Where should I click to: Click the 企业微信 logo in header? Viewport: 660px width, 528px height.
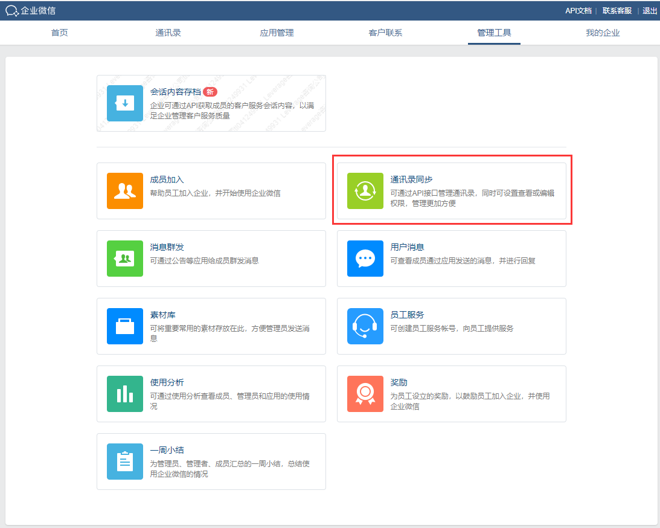(31, 10)
